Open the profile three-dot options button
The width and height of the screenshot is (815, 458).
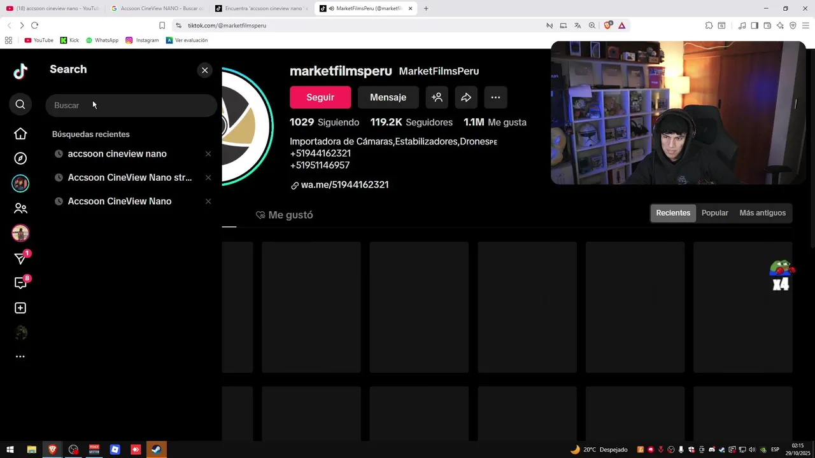[495, 97]
